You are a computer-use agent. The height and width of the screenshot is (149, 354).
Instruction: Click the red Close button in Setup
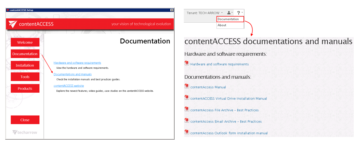pyautogui.click(x=25, y=120)
